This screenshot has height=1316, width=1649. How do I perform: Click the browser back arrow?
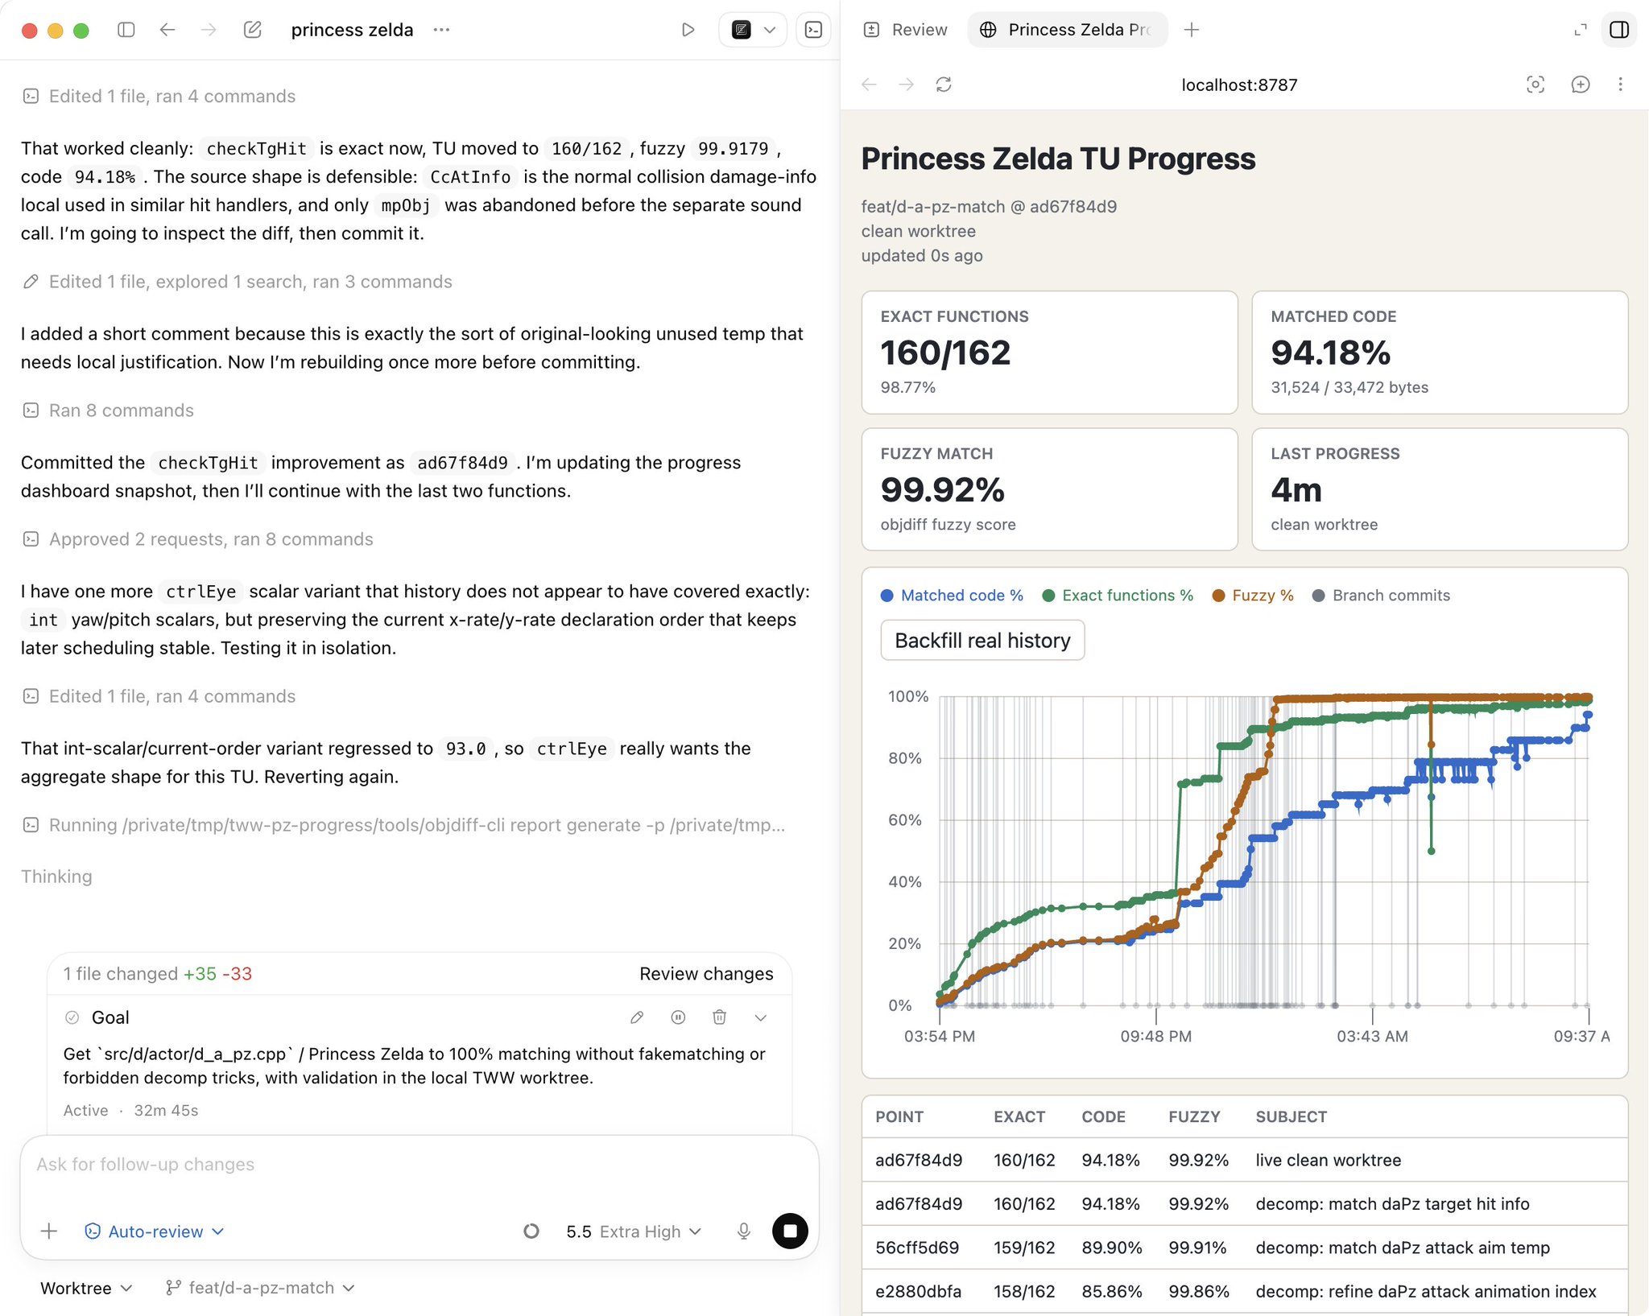coord(868,85)
